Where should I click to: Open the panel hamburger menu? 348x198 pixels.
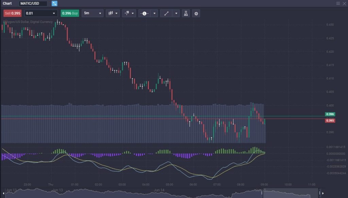(338, 3)
